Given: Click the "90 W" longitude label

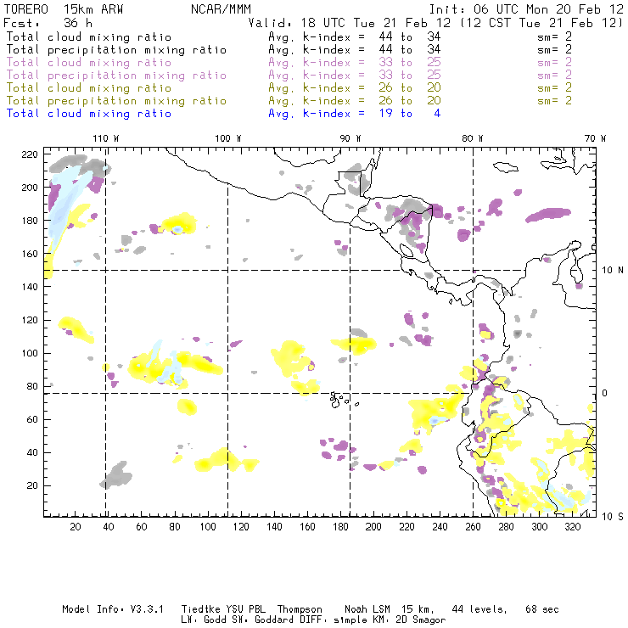Looking at the screenshot, I should coord(350,138).
